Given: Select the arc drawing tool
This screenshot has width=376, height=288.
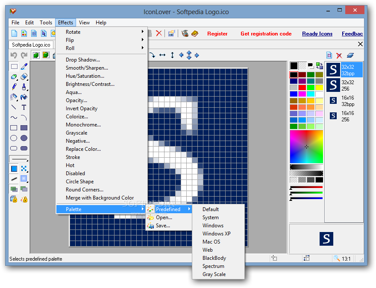Looking at the screenshot, I should [24, 118].
